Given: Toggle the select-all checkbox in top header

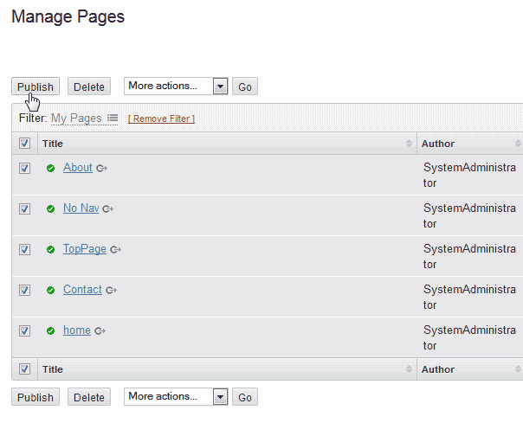Looking at the screenshot, I should pos(24,144).
